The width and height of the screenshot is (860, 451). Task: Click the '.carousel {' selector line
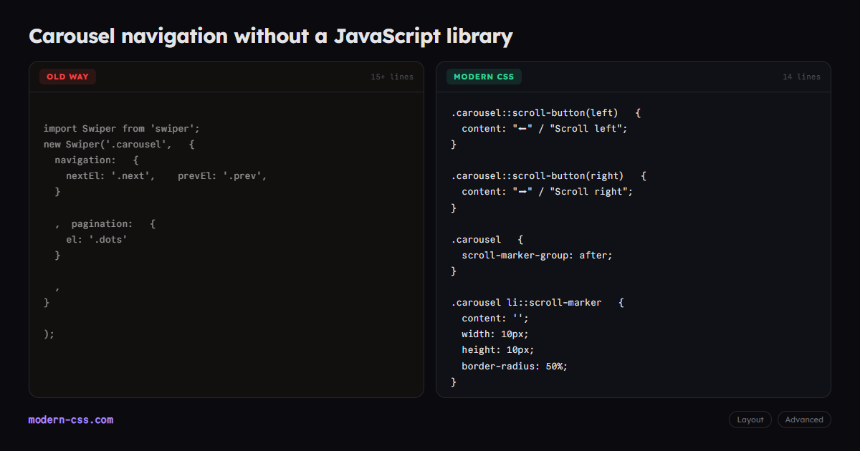487,239
